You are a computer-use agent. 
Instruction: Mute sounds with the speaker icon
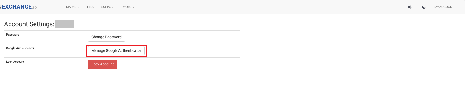click(x=410, y=7)
